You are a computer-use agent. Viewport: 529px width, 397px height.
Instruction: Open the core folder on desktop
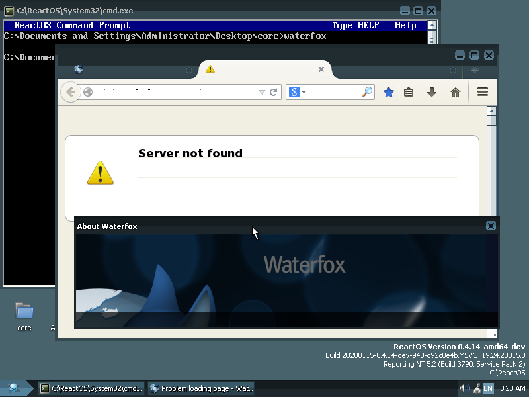(x=24, y=317)
